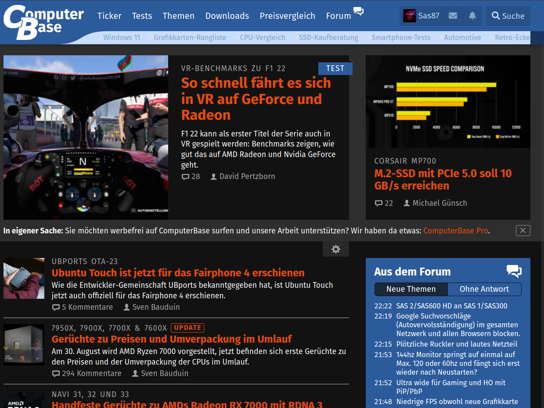The height and width of the screenshot is (408, 544).
Task: Click author Sven Bauduin on Ubuntu Touch article
Action: coord(156,307)
